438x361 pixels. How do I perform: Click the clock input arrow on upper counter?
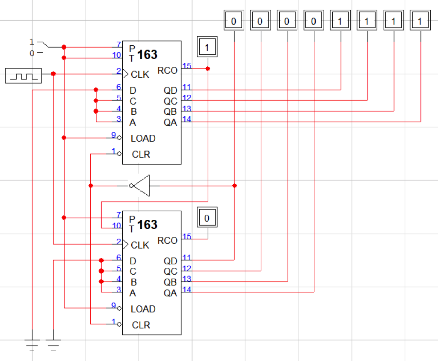point(125,74)
